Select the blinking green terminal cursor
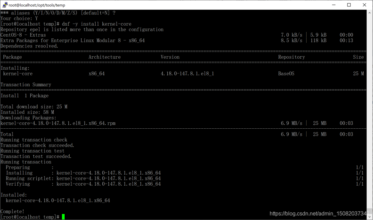This screenshot has height=220, width=373. pyautogui.click(x=63, y=217)
